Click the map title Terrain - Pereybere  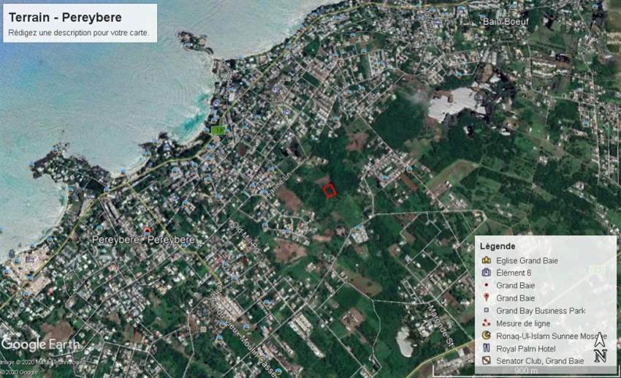pos(66,18)
